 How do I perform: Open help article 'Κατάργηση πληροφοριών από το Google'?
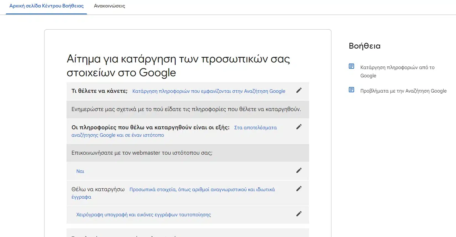click(x=397, y=72)
